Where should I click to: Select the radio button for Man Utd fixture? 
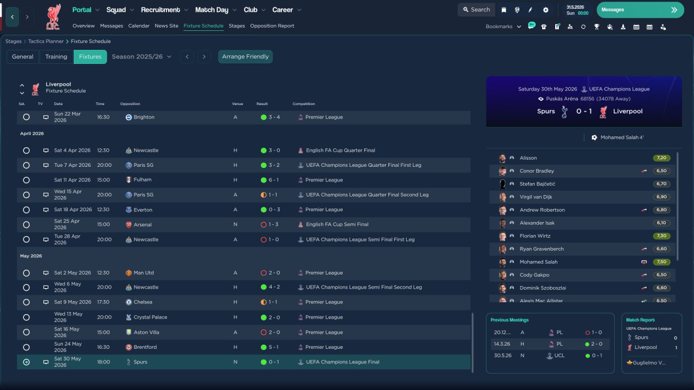pyautogui.click(x=26, y=273)
